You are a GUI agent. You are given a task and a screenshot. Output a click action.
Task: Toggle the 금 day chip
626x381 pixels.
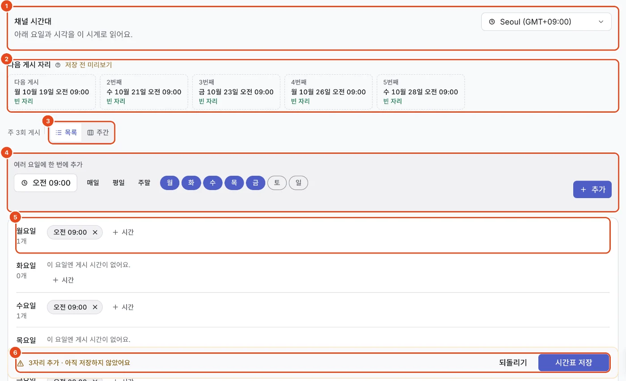(256, 183)
